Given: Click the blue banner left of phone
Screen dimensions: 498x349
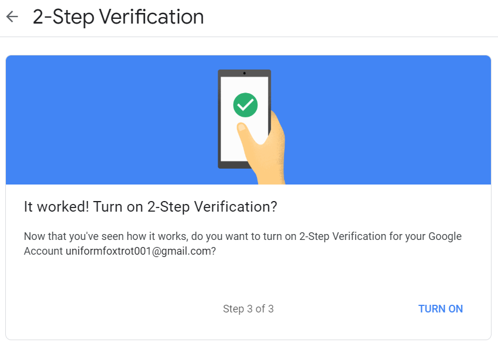Looking at the screenshot, I should pyautogui.click(x=111, y=120).
